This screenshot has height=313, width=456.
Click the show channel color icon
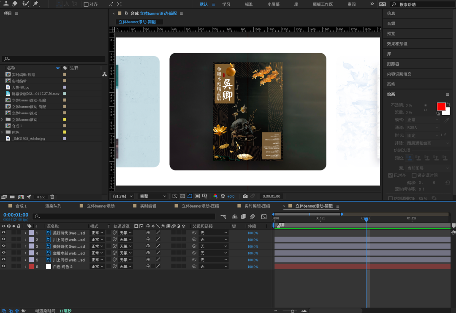click(x=215, y=196)
